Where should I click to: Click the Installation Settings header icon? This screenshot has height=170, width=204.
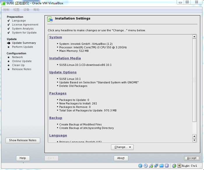[50, 19]
